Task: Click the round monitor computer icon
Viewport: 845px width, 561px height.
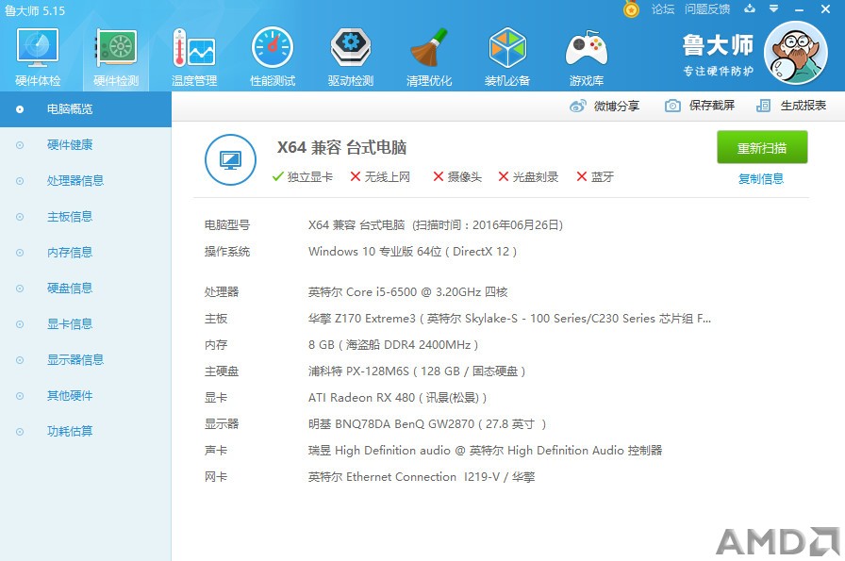Action: 231,160
